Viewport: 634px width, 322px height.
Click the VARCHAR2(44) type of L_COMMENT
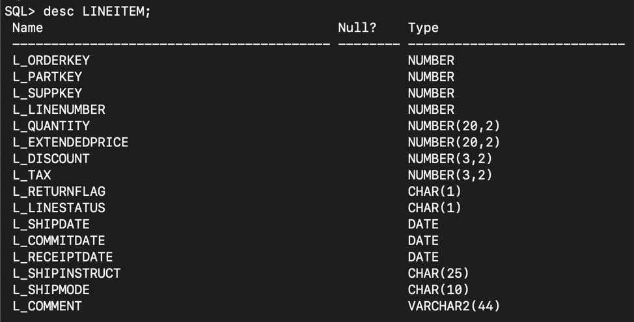coord(454,306)
